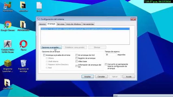
Task: Check the Vídeo base option
Action: tap(76, 61)
